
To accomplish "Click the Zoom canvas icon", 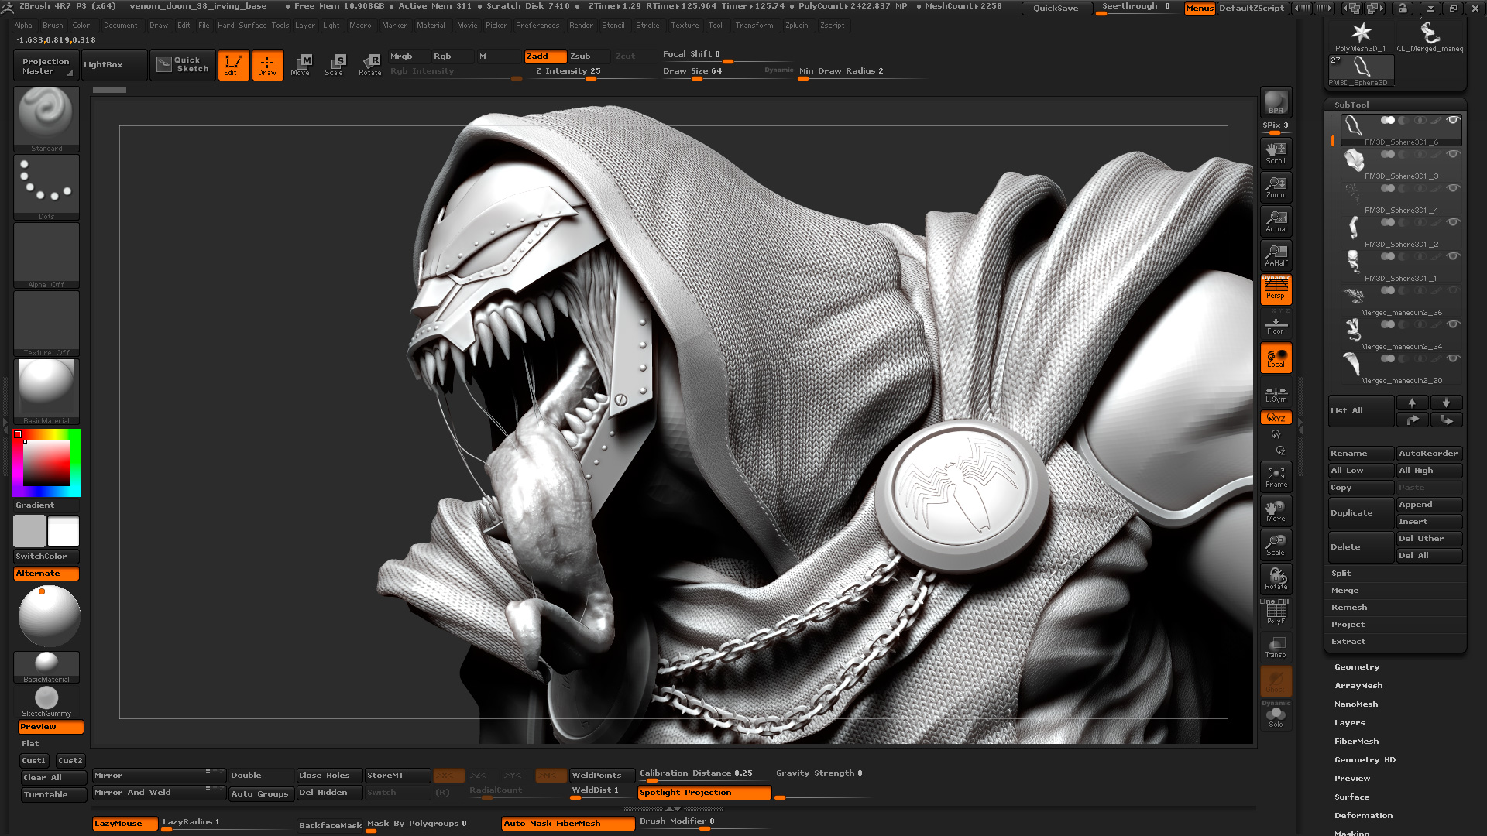I will click(1276, 187).
